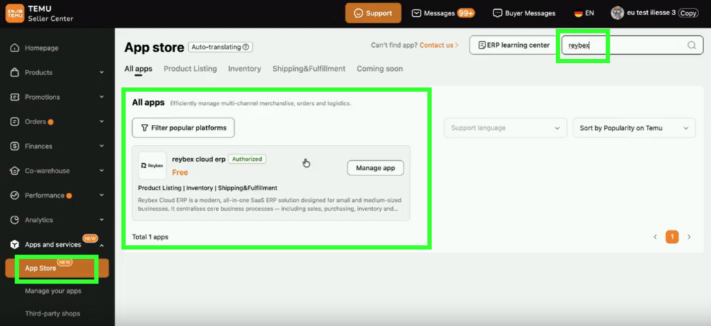Click the ERP learning center document icon

[x=482, y=45]
